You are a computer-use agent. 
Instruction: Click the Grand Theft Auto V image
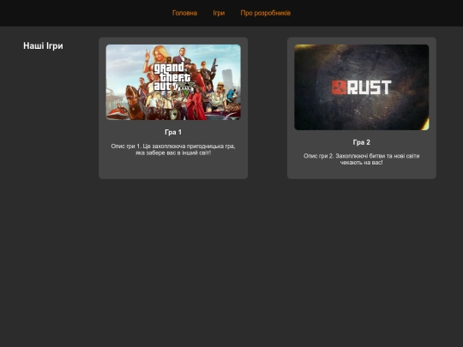[173, 82]
